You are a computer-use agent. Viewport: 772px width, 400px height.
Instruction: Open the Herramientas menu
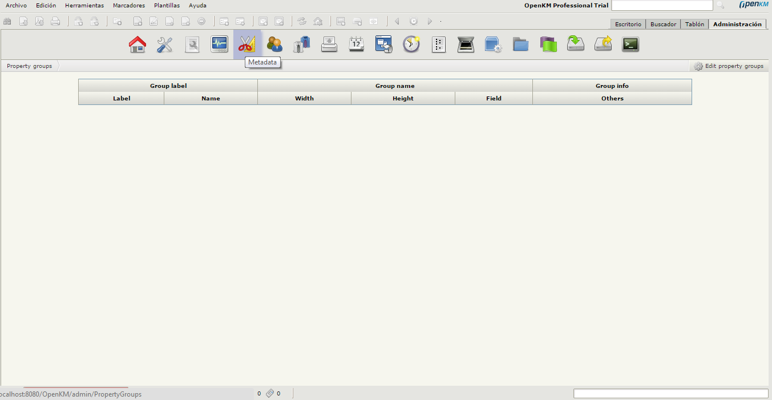coord(84,6)
